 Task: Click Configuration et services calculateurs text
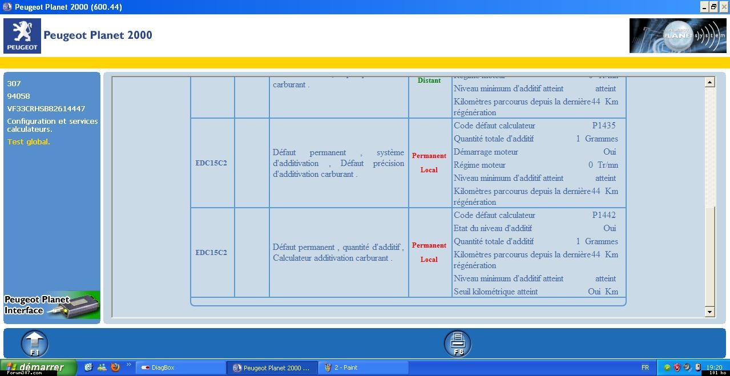coord(53,125)
